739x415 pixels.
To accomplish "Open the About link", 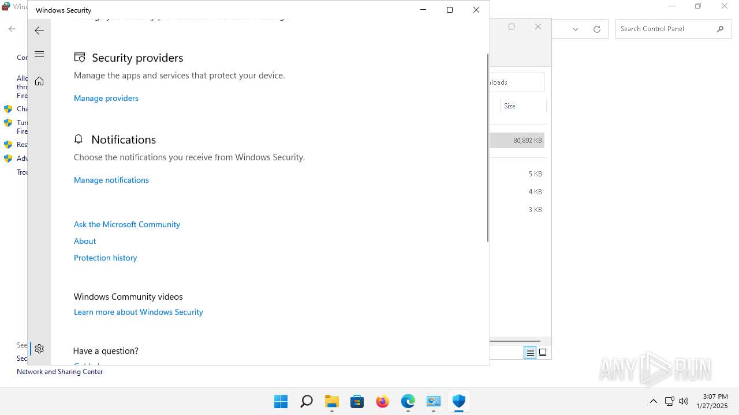I will click(x=85, y=241).
